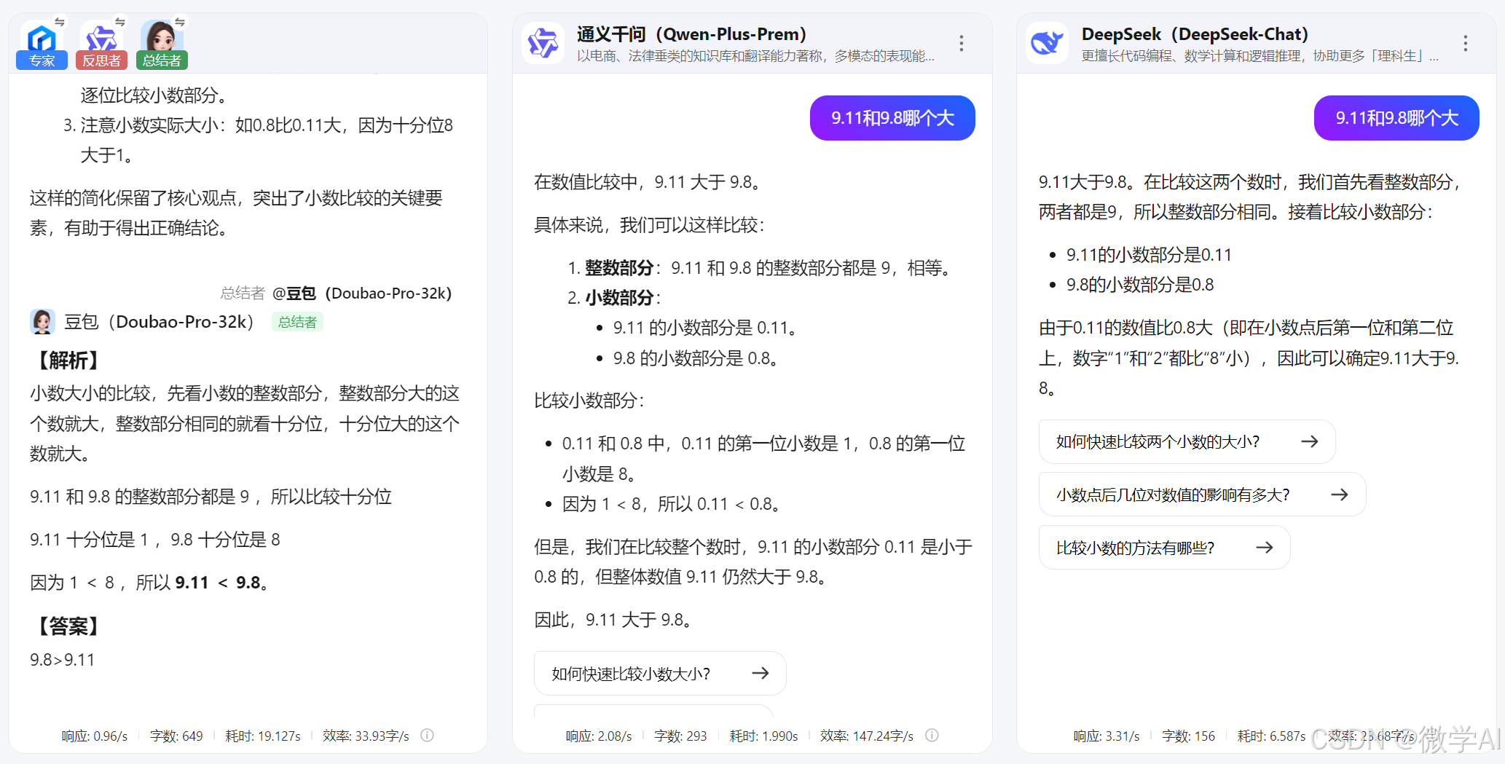Click the 【答案】 heading

pos(68,626)
